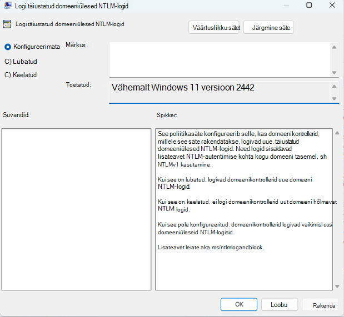Click the 'Toetatud:' label

point(78,84)
